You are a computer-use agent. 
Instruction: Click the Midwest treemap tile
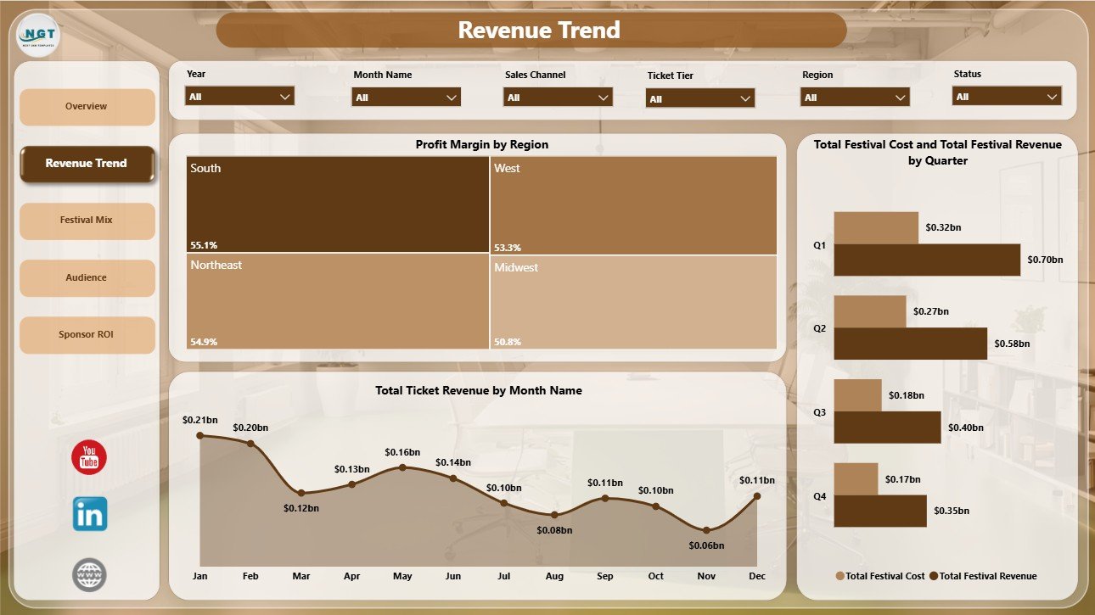point(633,302)
